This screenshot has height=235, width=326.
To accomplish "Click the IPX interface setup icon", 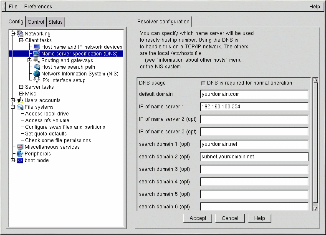I will coord(37,80).
